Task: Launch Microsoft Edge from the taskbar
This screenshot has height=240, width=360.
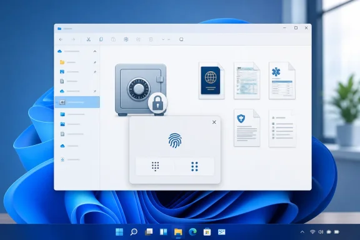Action: point(192,232)
